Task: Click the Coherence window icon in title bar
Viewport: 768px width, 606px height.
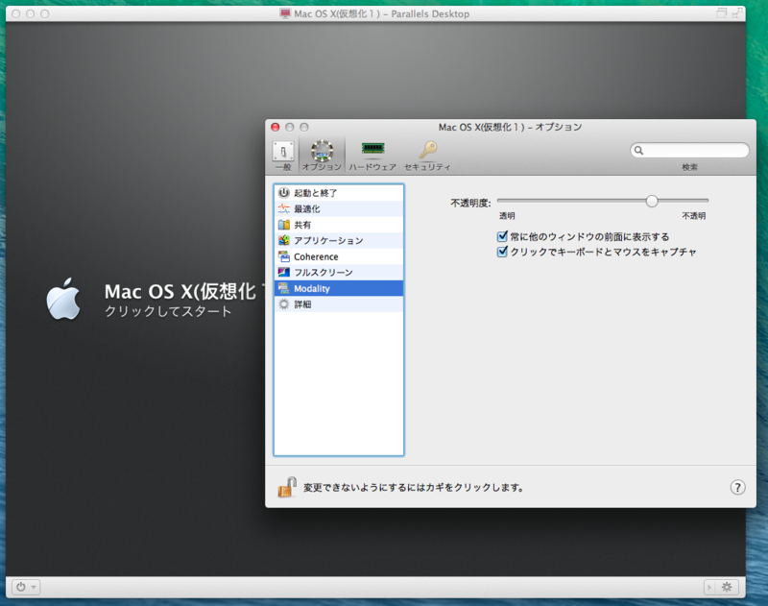Action: 722,13
